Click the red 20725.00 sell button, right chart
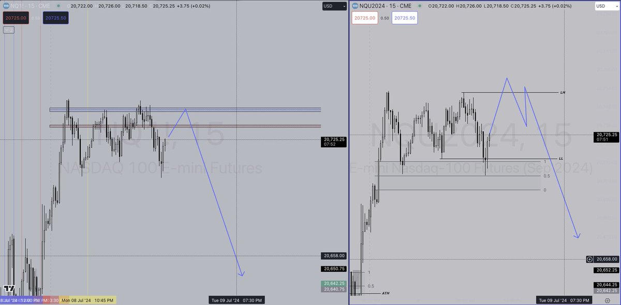 364,18
